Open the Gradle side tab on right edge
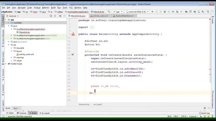Viewport: 216px width, 121px height. click(213, 20)
